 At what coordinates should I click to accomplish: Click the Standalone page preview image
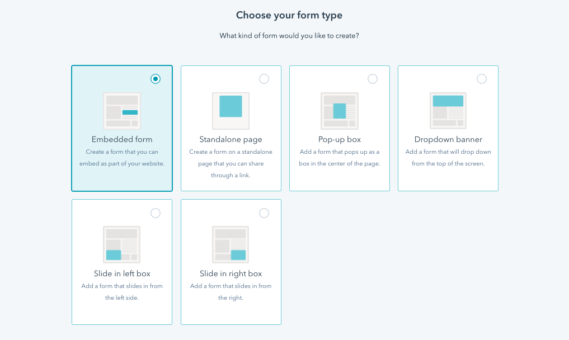tap(231, 110)
